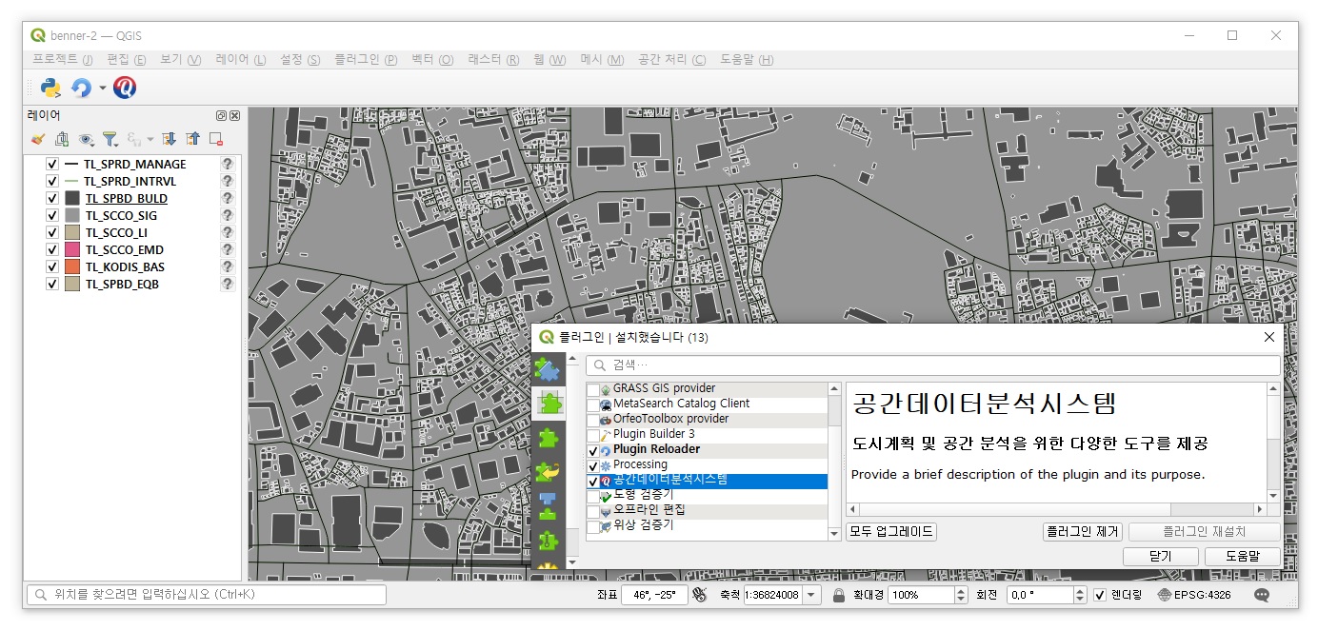The height and width of the screenshot is (631, 1318).
Task: Open the 벡터 menu
Action: tap(432, 59)
